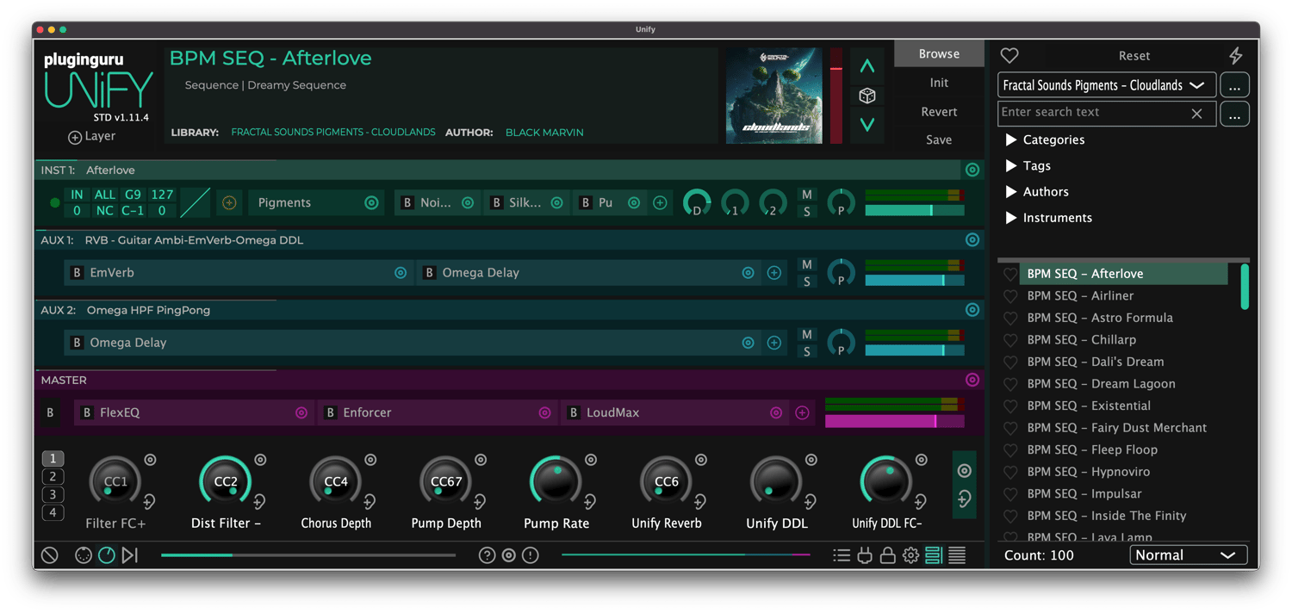Screen dimensions: 1292x613
Task: Open the help question mark icon
Action: click(487, 555)
